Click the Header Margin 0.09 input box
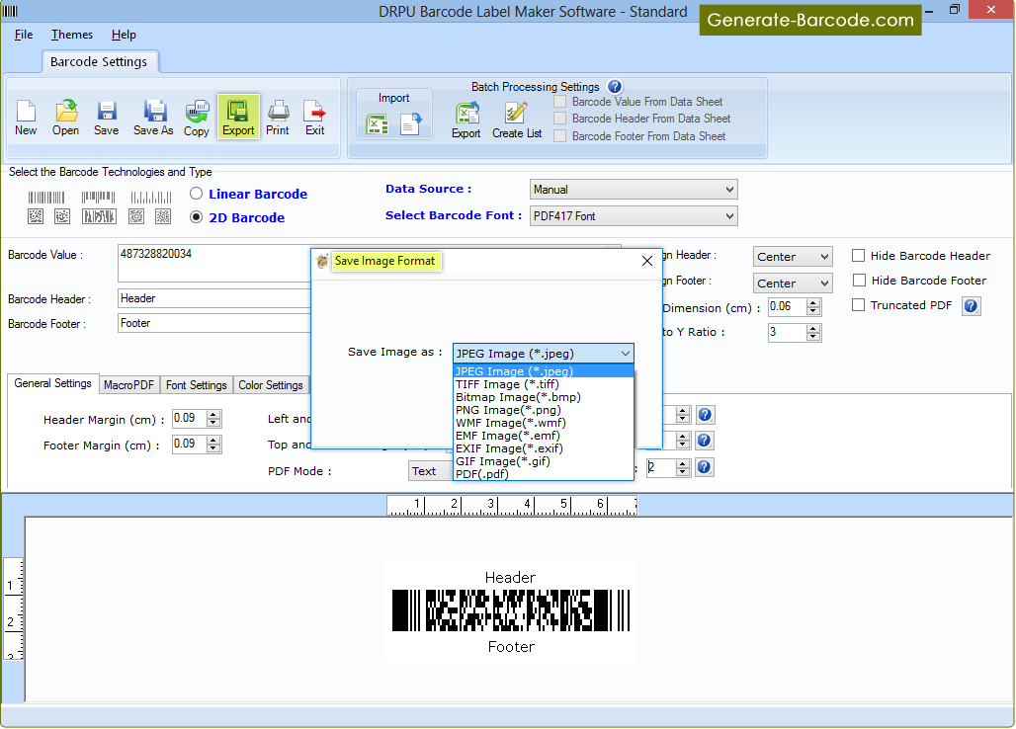The image size is (1016, 729). (189, 419)
